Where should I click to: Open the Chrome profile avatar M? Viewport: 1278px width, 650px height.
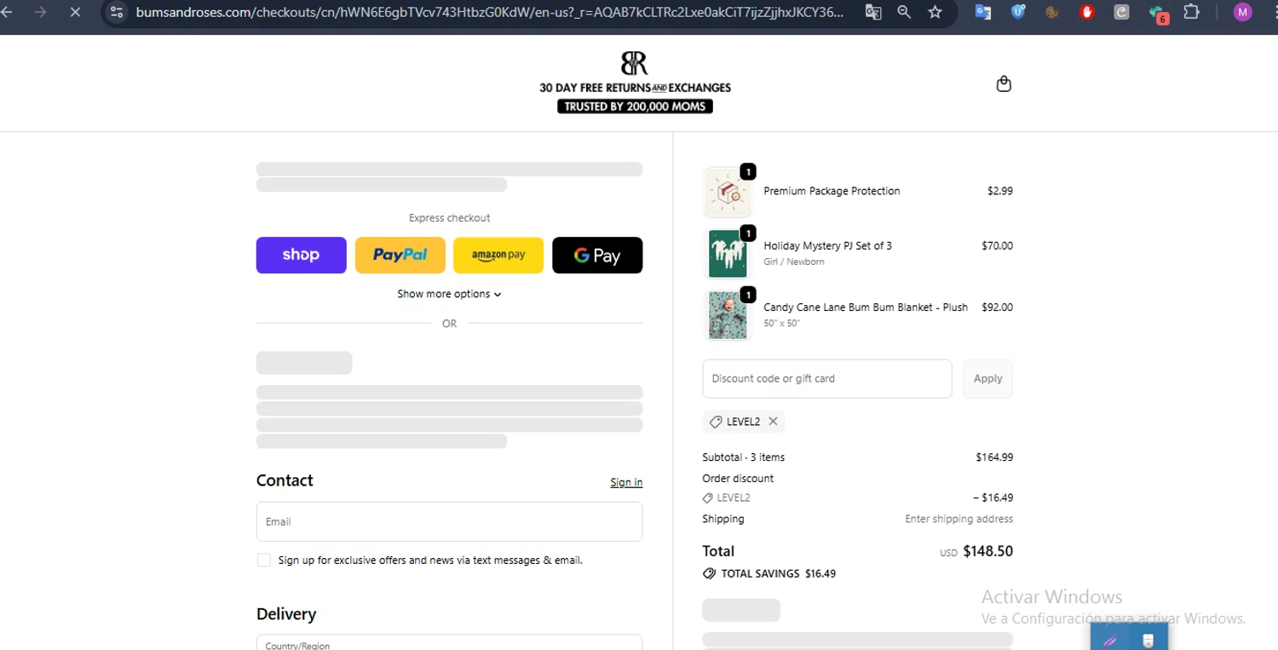click(1243, 12)
